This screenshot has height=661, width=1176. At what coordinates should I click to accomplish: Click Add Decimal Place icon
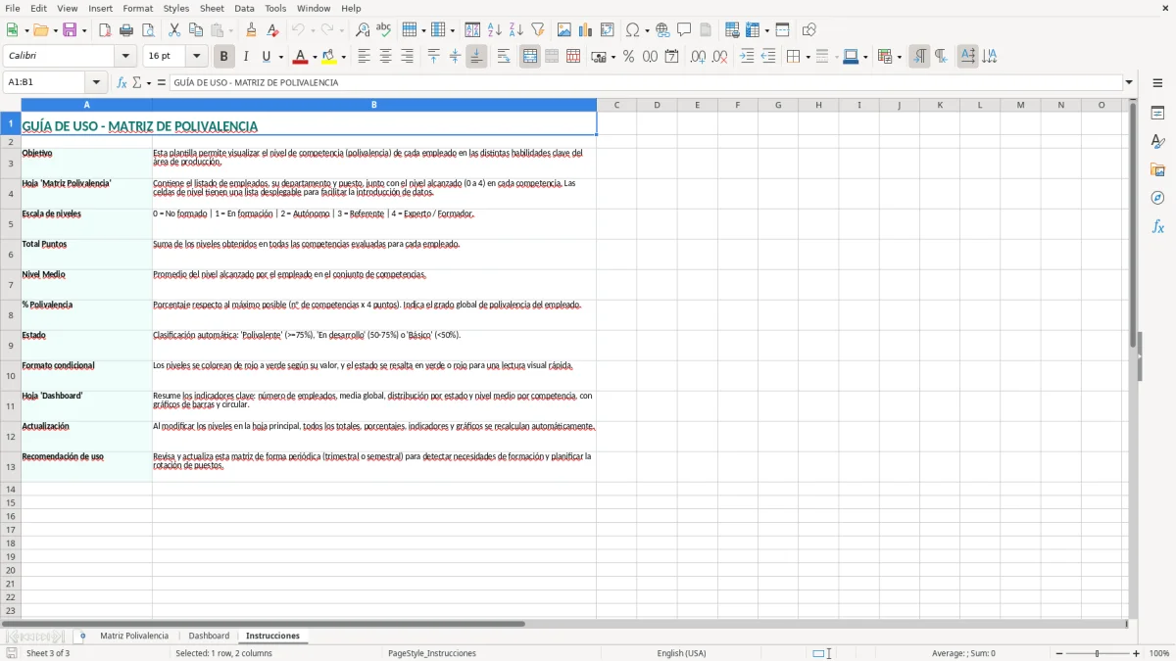698,57
